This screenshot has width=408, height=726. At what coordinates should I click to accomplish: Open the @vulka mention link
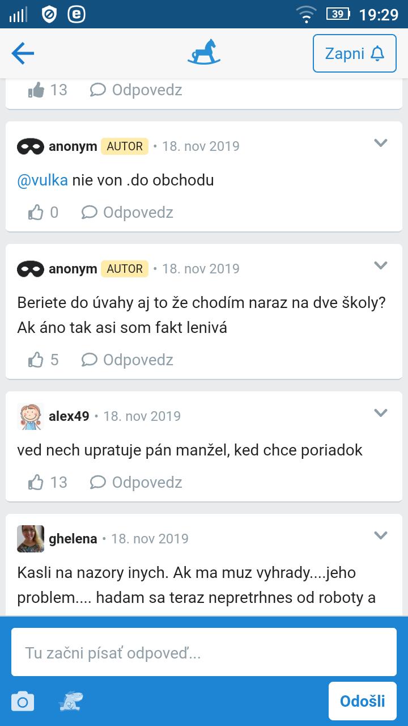[x=42, y=180]
